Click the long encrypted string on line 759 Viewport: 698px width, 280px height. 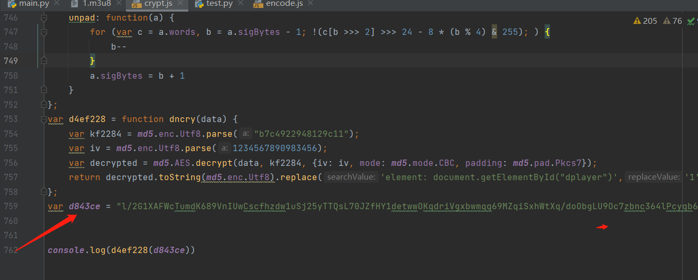(407, 207)
